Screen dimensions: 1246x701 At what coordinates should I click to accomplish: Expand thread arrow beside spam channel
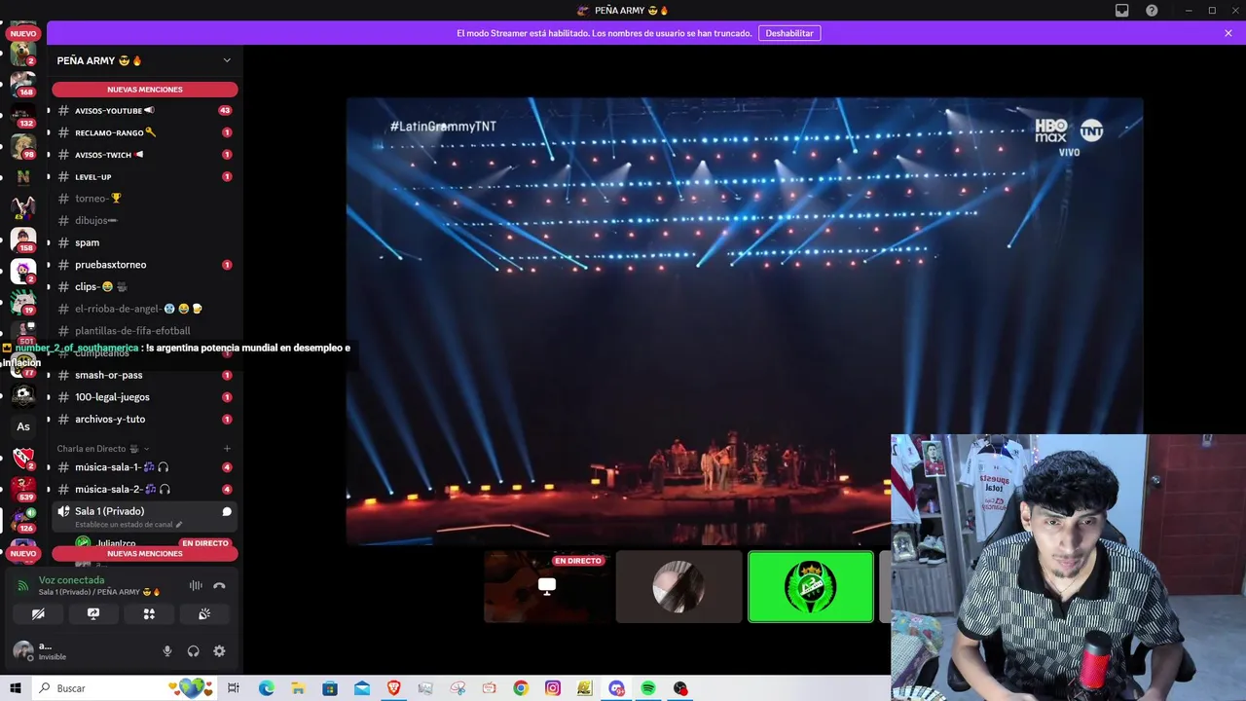(x=49, y=242)
